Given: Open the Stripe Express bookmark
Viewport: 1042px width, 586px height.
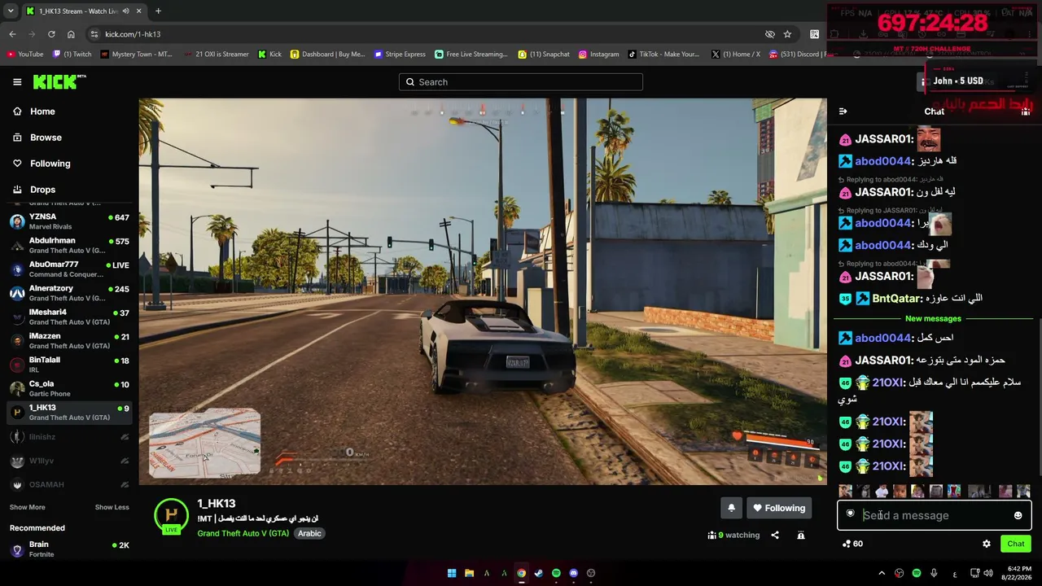Looking at the screenshot, I should point(400,55).
